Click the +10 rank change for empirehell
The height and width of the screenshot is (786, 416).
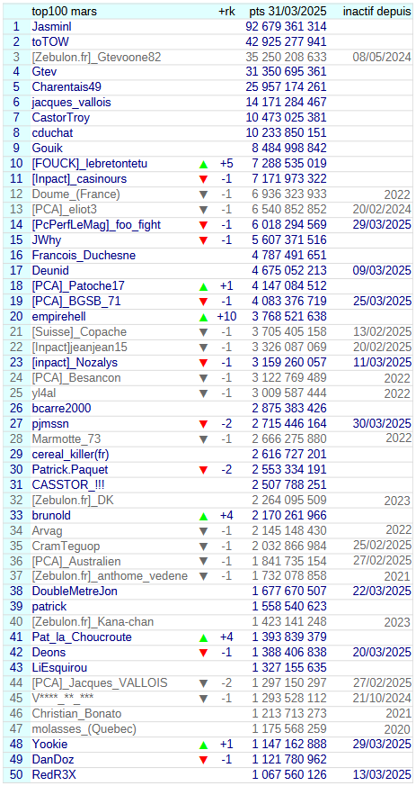pyautogui.click(x=226, y=317)
